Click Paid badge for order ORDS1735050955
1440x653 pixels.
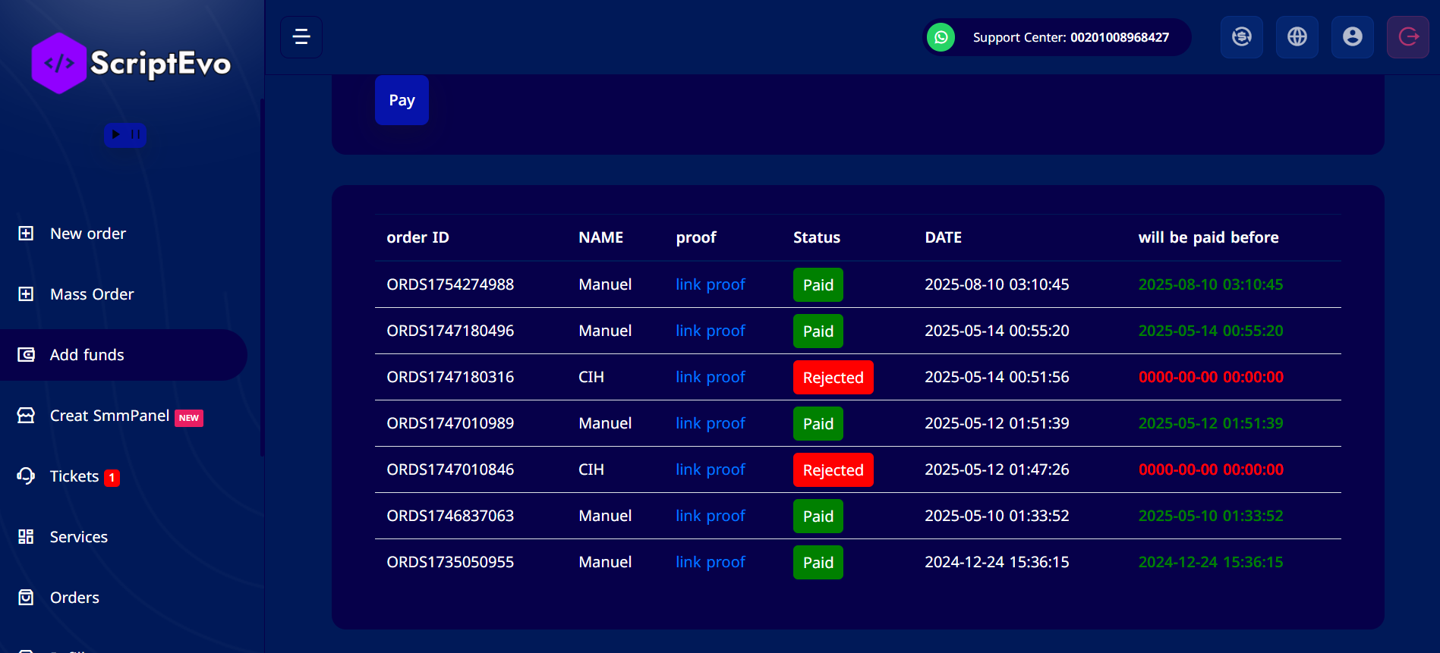point(818,563)
